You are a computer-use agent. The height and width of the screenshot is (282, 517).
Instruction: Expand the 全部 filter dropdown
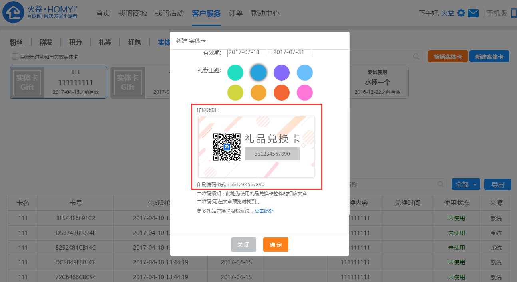click(x=466, y=185)
